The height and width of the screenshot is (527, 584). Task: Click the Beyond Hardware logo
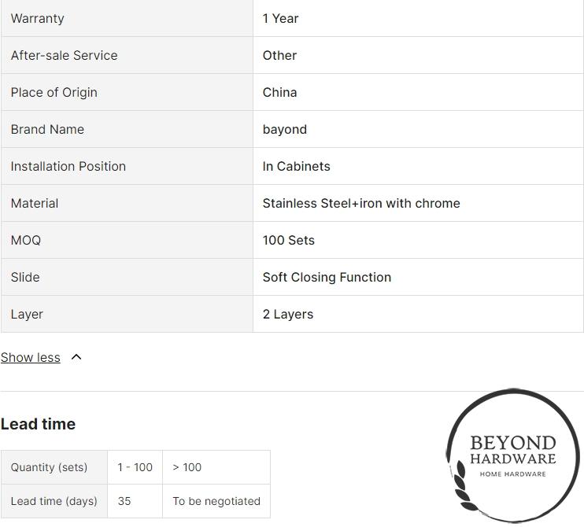point(513,455)
